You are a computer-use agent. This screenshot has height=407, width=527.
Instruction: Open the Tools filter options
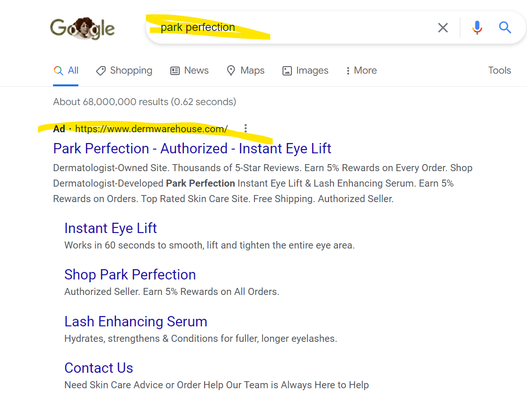pyautogui.click(x=499, y=70)
